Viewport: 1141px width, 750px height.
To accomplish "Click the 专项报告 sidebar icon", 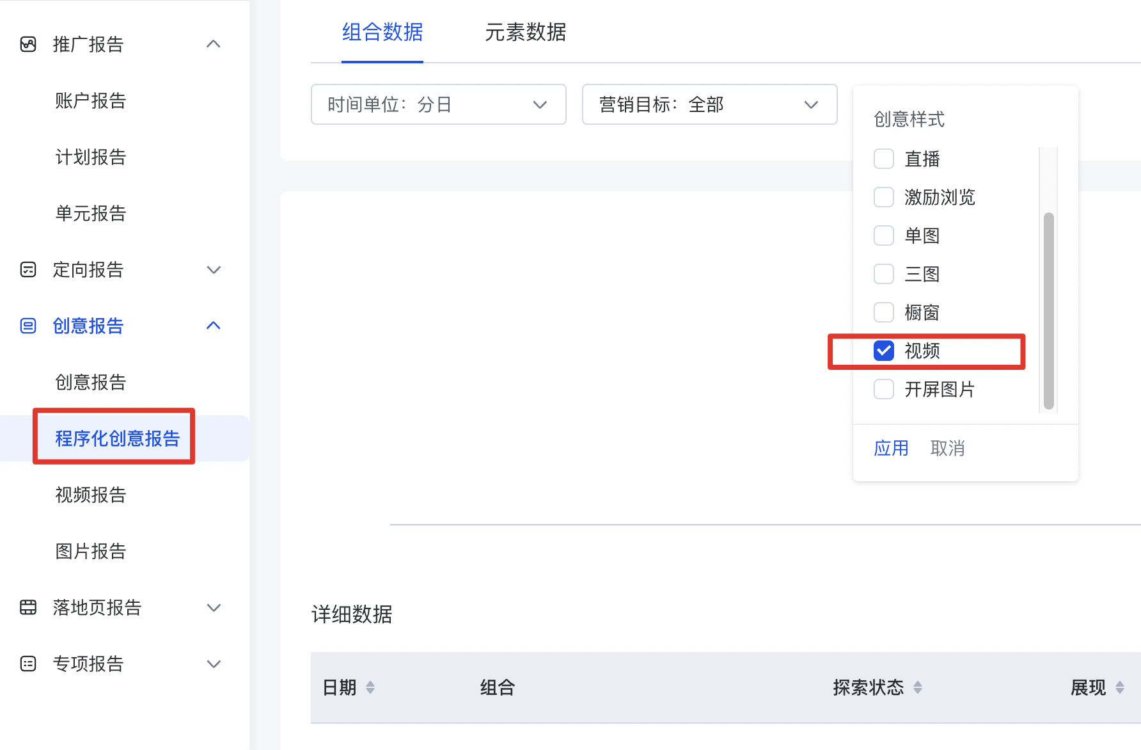I will pyautogui.click(x=28, y=664).
